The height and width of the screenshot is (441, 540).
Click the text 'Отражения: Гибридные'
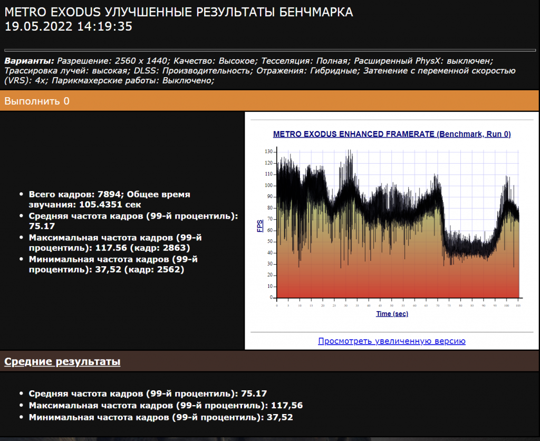[x=307, y=71]
